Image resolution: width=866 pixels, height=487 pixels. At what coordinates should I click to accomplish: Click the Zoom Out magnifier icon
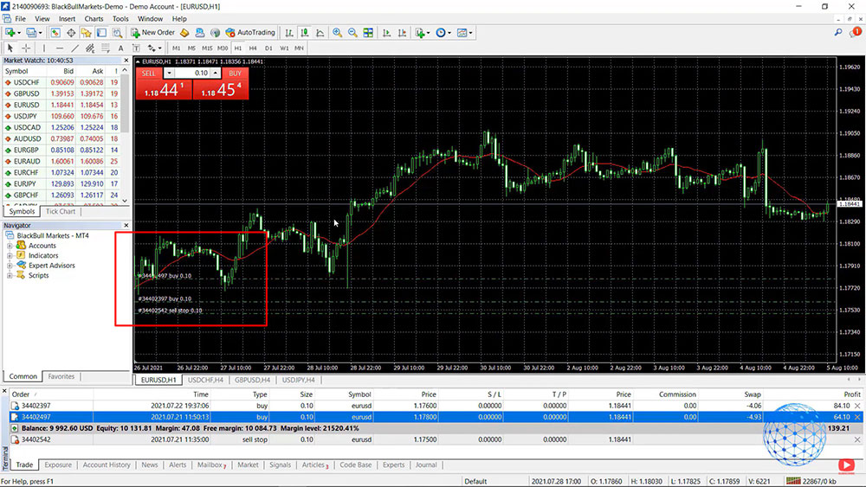352,33
